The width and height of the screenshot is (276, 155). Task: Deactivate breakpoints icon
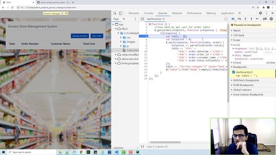click(265, 19)
